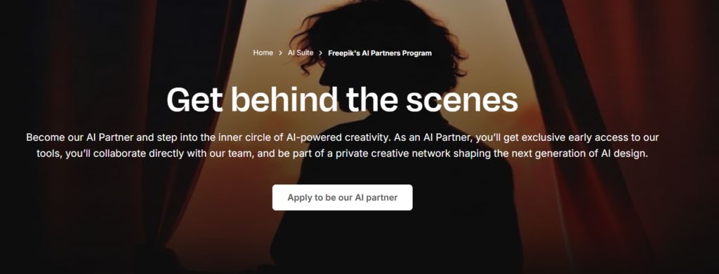Click the chevron right after AI Suite
The image size is (719, 274).
(x=320, y=53)
